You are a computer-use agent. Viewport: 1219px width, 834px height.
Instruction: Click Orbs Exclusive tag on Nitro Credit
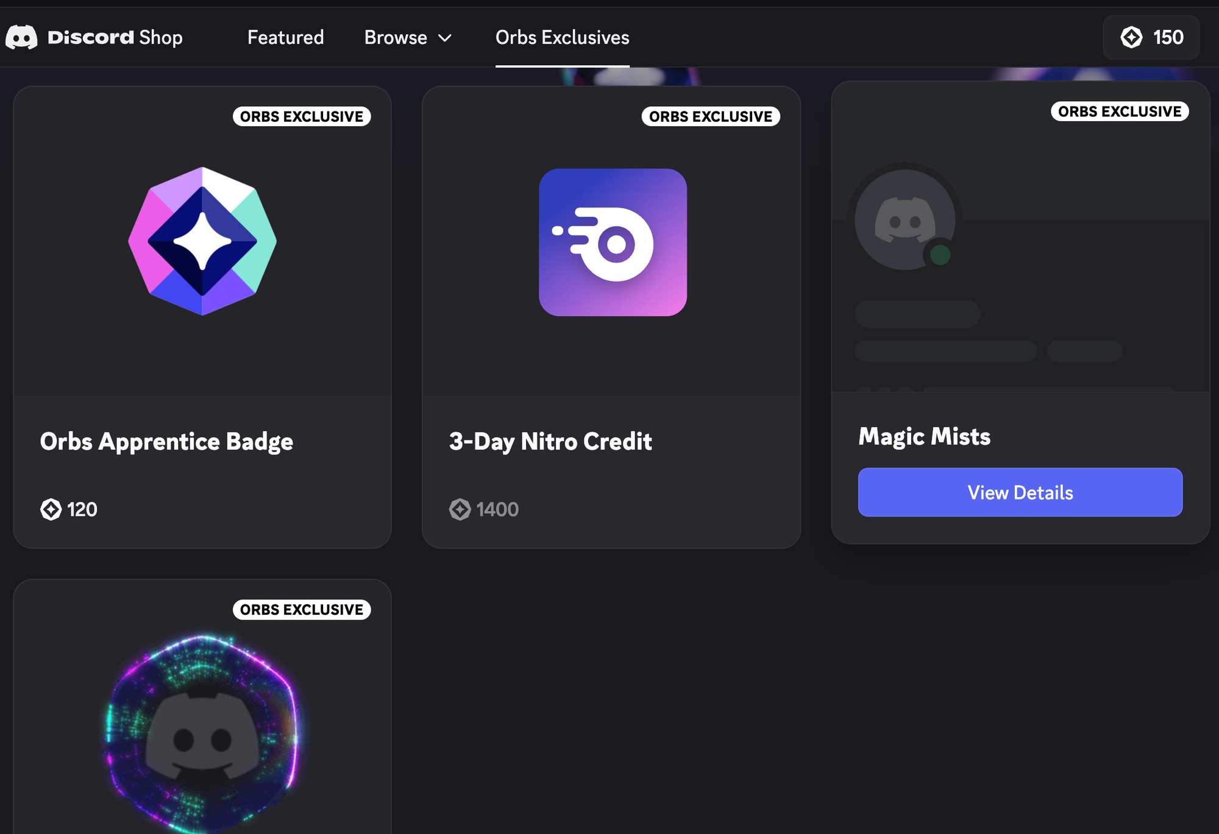710,116
